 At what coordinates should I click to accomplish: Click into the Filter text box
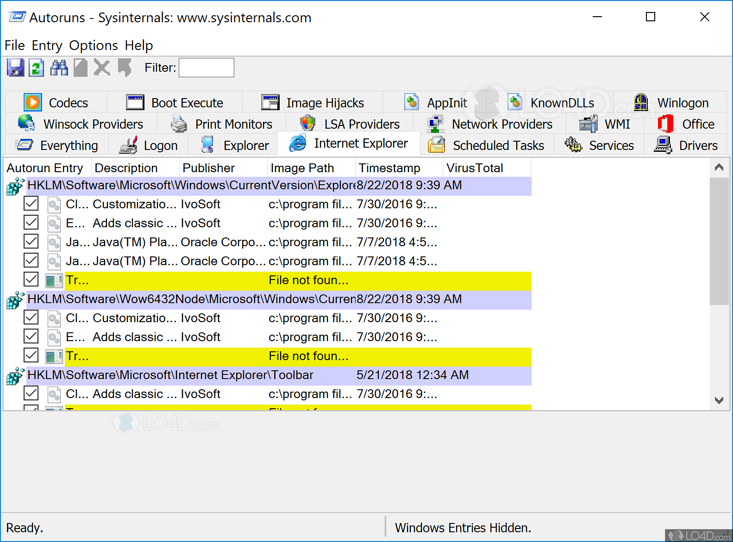coord(207,68)
